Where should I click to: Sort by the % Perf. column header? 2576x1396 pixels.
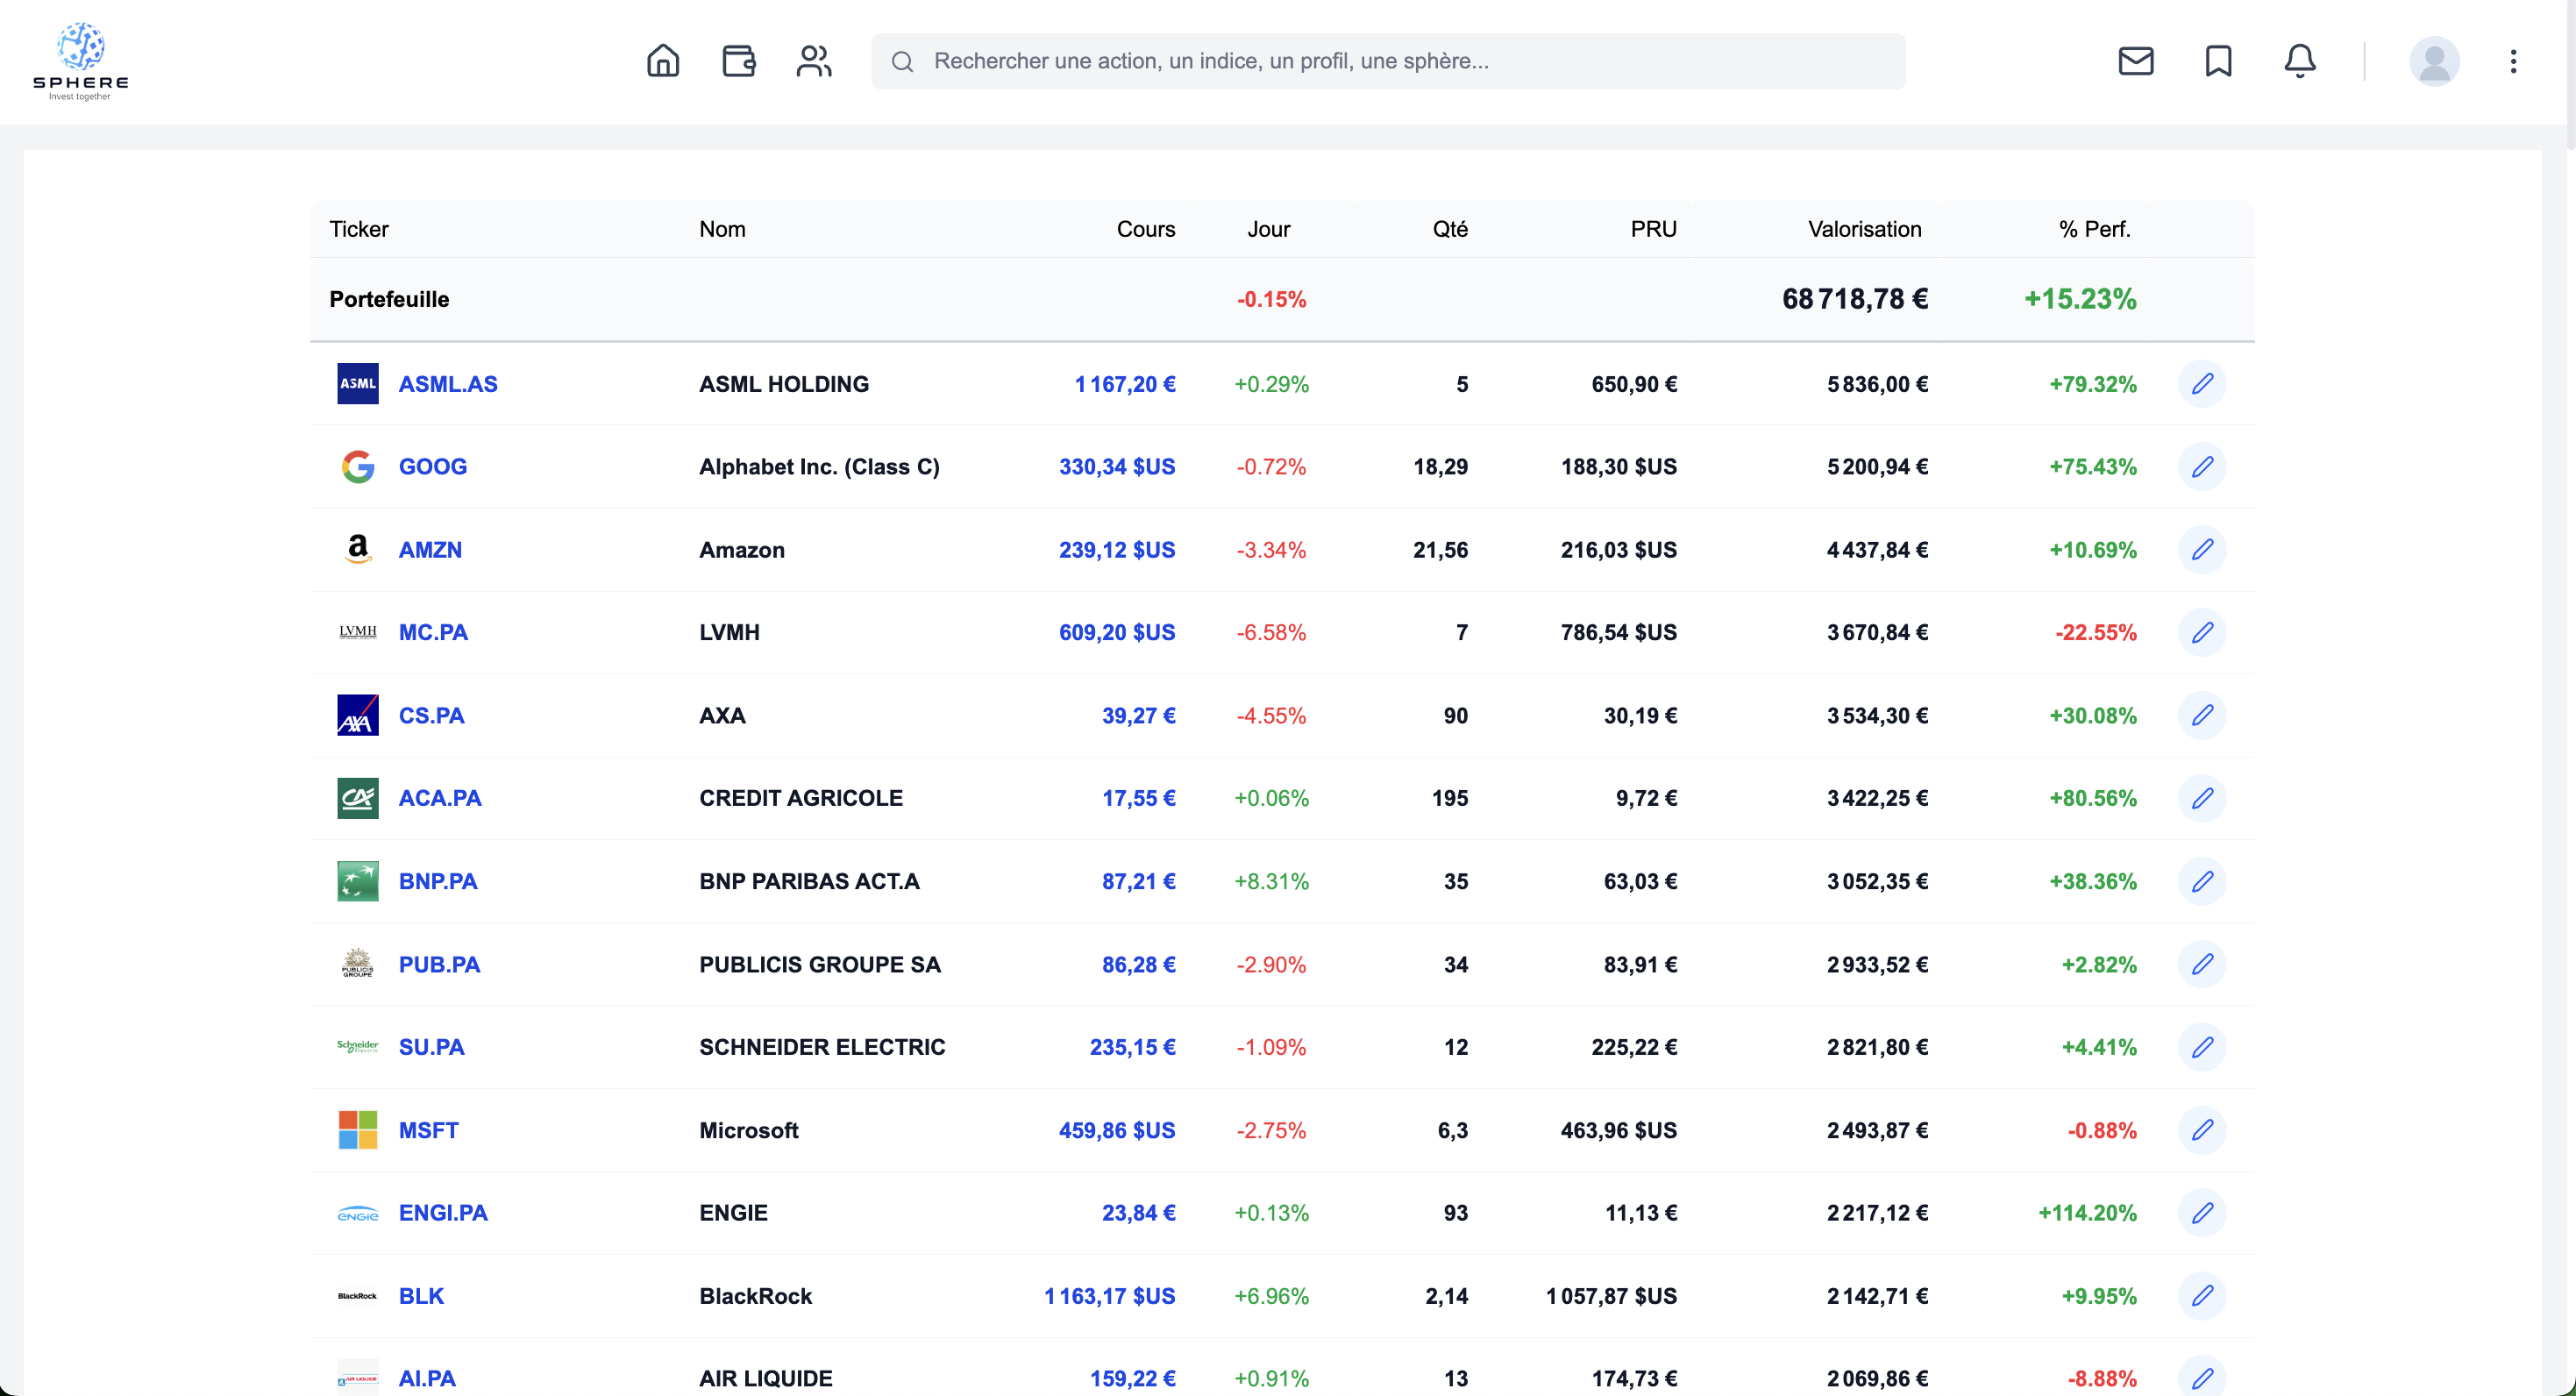(2094, 229)
